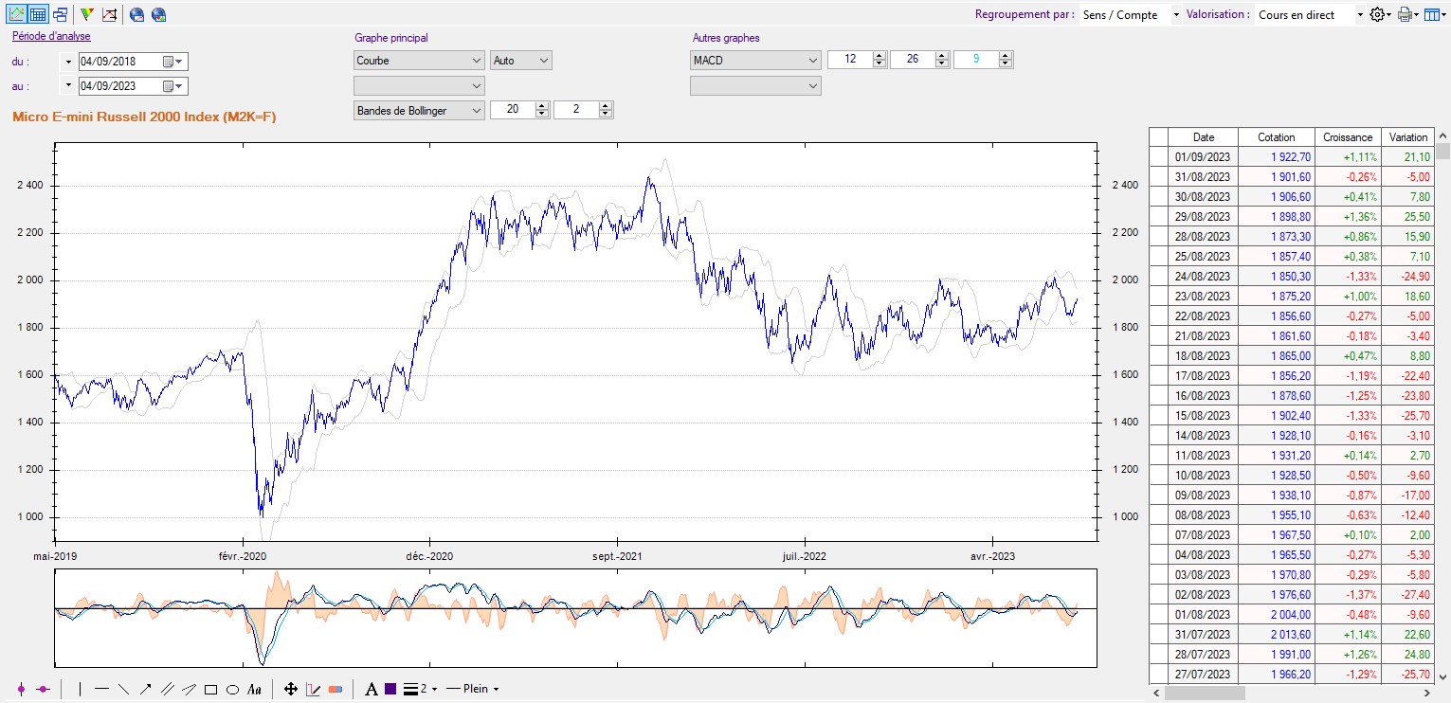1451x703 pixels.
Task: Open the Courbe chart type dropdown
Action: tap(476, 61)
